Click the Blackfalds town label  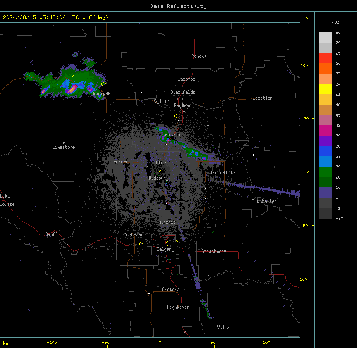(183, 92)
